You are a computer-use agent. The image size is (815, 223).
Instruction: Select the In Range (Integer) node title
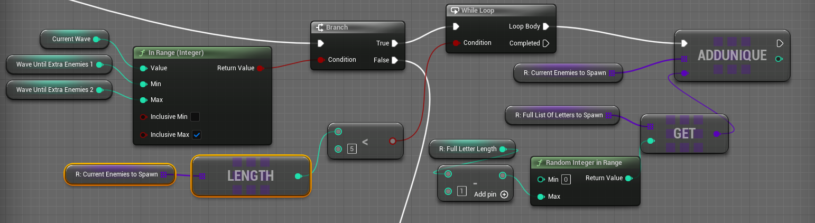point(176,53)
